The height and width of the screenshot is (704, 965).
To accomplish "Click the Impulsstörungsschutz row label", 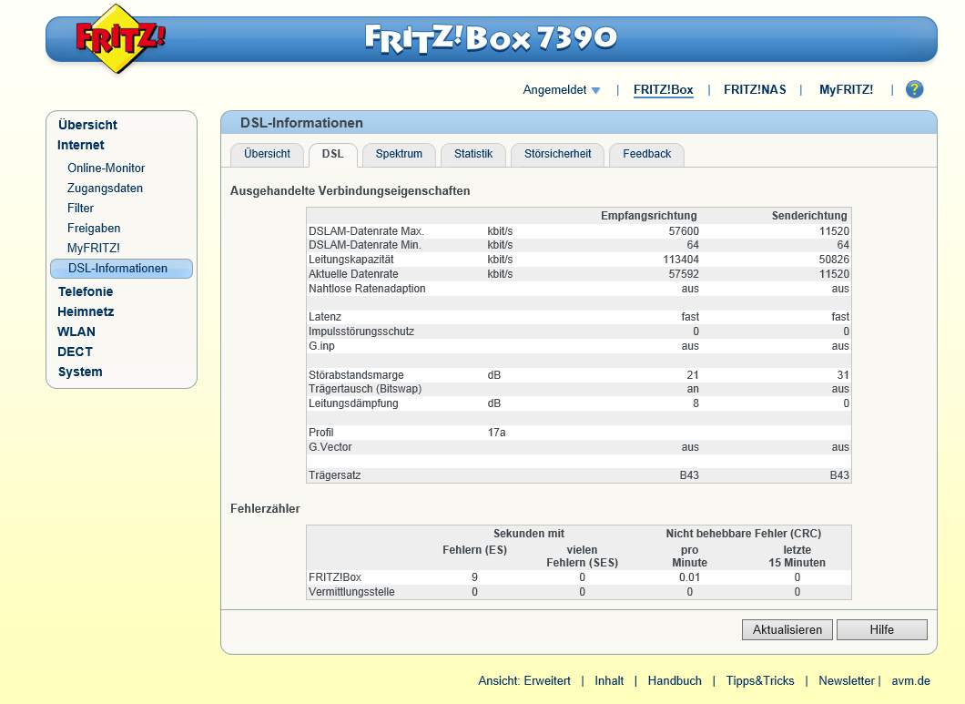I will coord(361,332).
